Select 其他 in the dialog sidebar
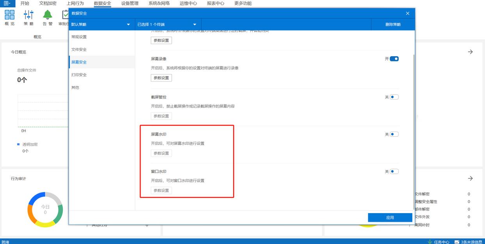Viewport: 485px width, 244px height. 102,87
